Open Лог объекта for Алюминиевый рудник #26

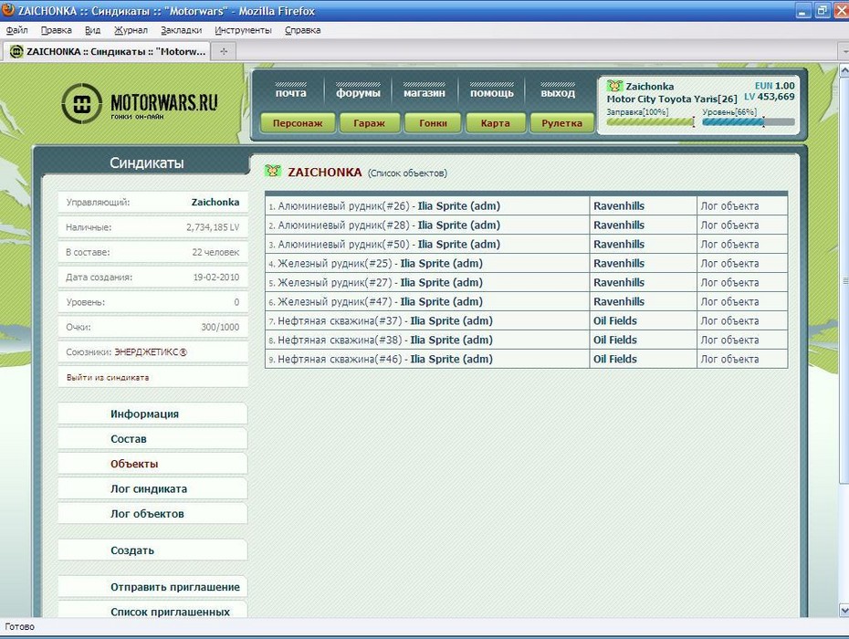point(730,205)
